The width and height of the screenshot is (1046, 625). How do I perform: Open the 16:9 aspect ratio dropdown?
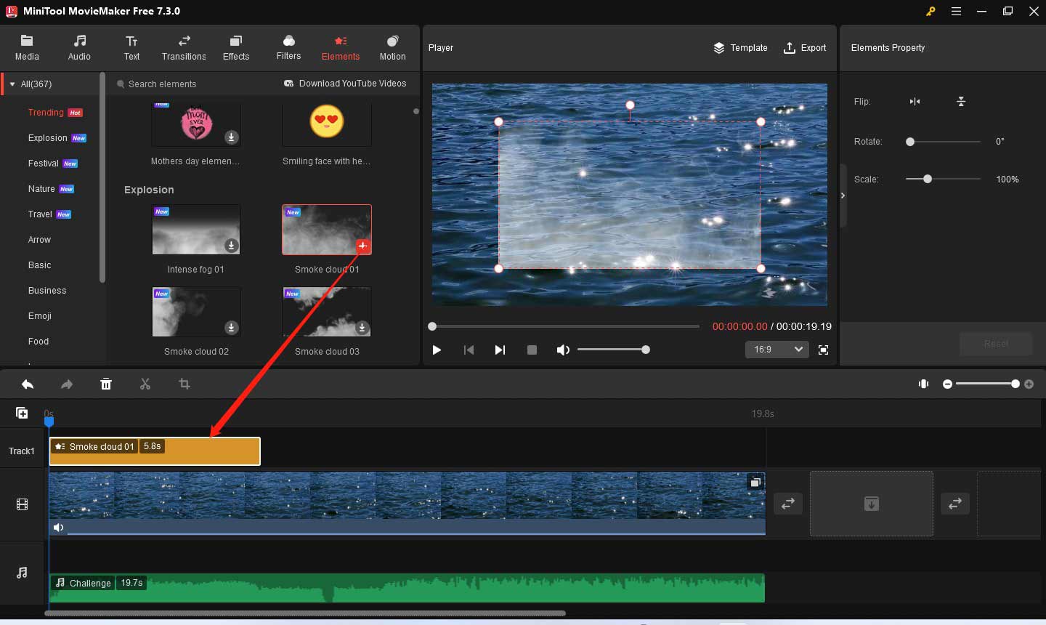click(777, 350)
